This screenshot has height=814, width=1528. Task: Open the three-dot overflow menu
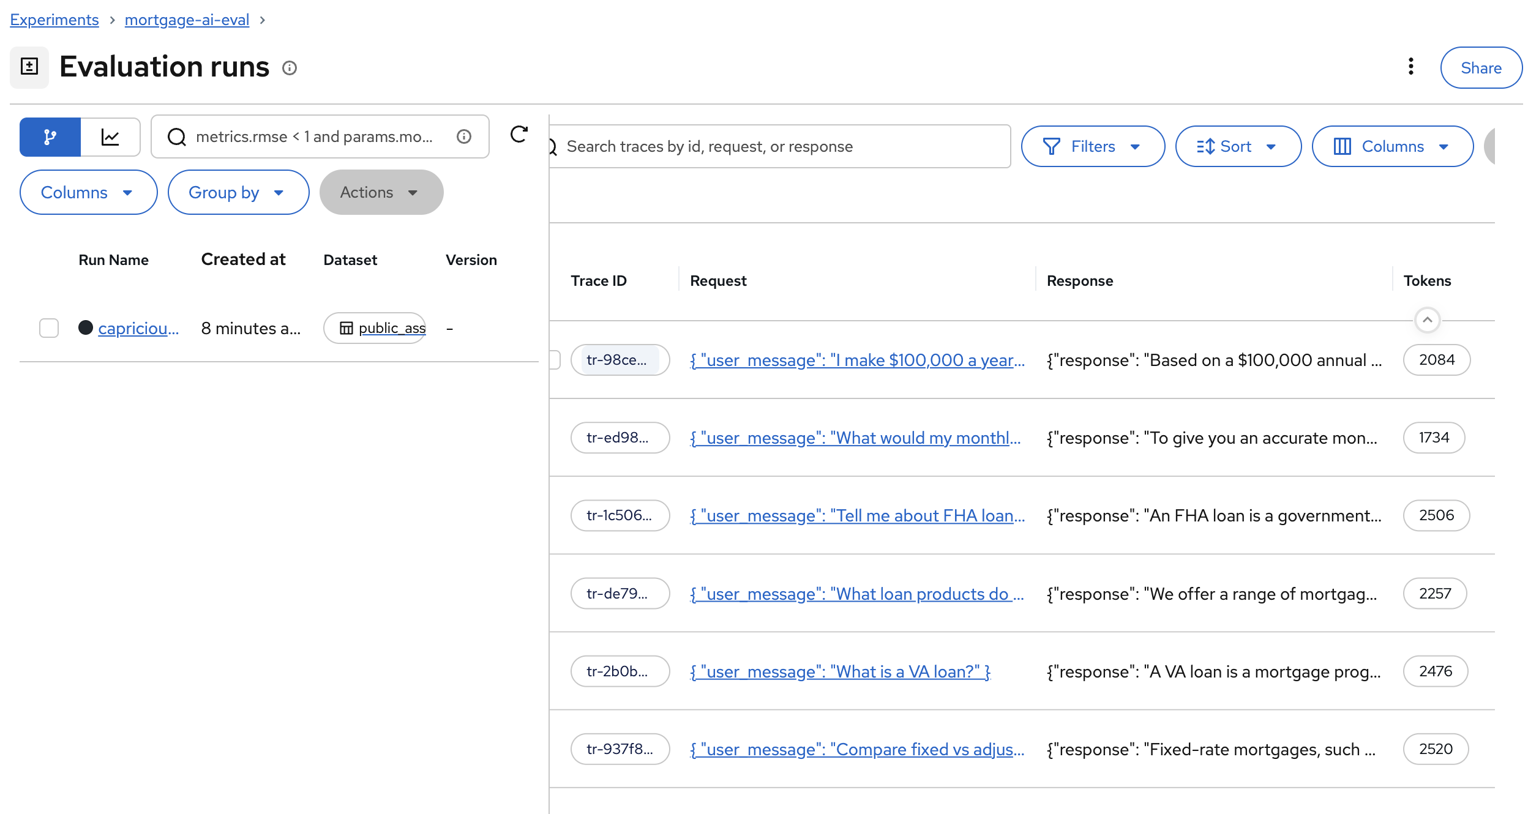pyautogui.click(x=1410, y=67)
